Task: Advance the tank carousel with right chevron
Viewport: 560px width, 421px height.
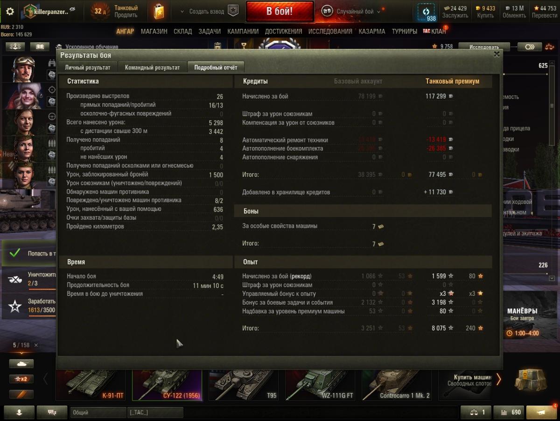Action: (498, 379)
